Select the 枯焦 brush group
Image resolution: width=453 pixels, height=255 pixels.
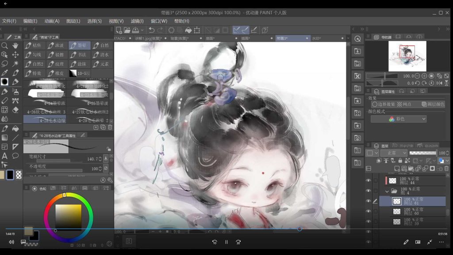(35, 46)
